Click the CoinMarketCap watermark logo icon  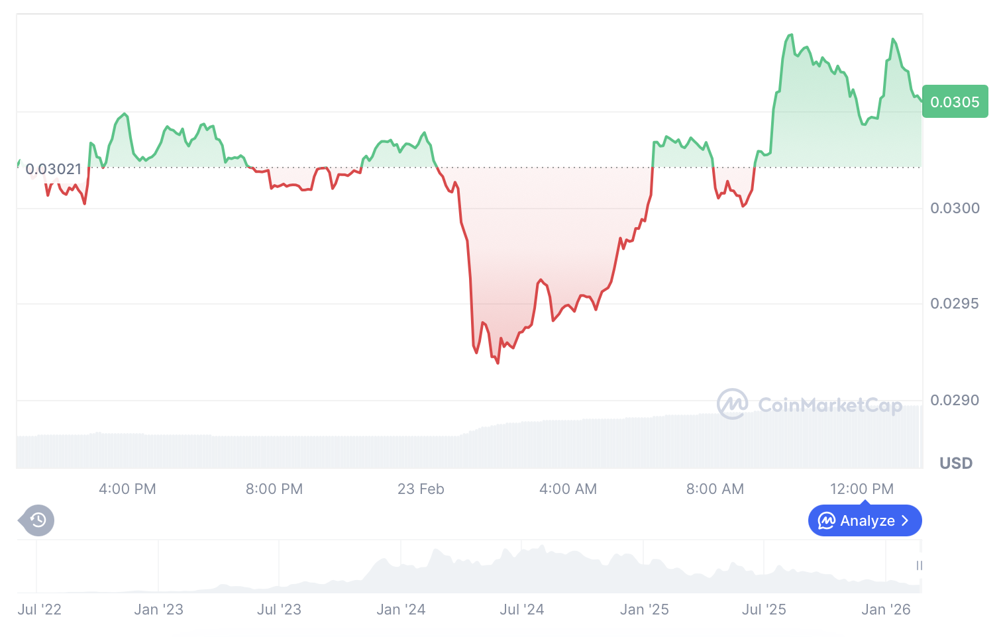coord(732,404)
